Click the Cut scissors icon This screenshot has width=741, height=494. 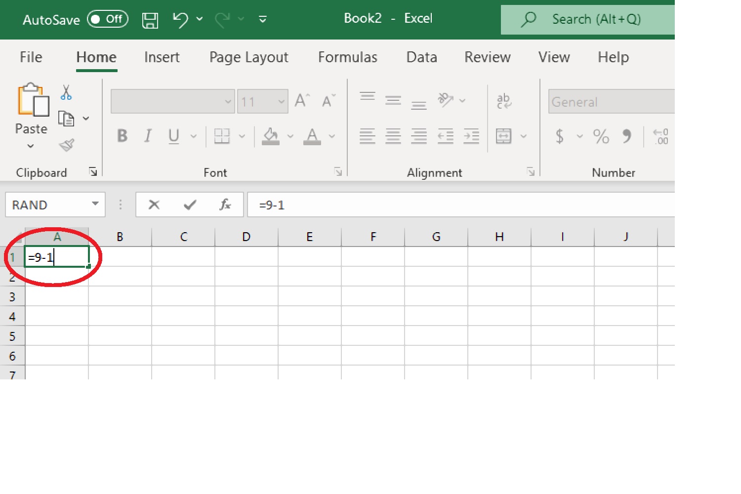pos(66,92)
